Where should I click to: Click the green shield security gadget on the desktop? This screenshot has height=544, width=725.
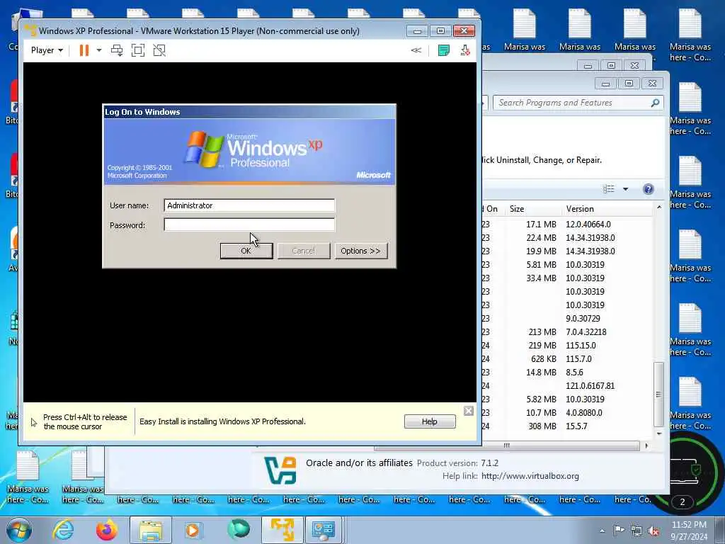pyautogui.click(x=696, y=470)
